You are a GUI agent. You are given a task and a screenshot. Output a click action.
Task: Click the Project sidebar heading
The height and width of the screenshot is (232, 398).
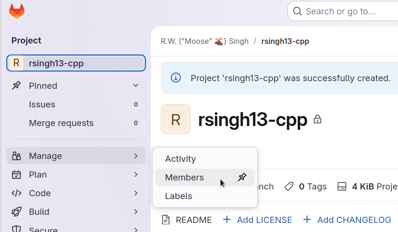[x=26, y=41]
